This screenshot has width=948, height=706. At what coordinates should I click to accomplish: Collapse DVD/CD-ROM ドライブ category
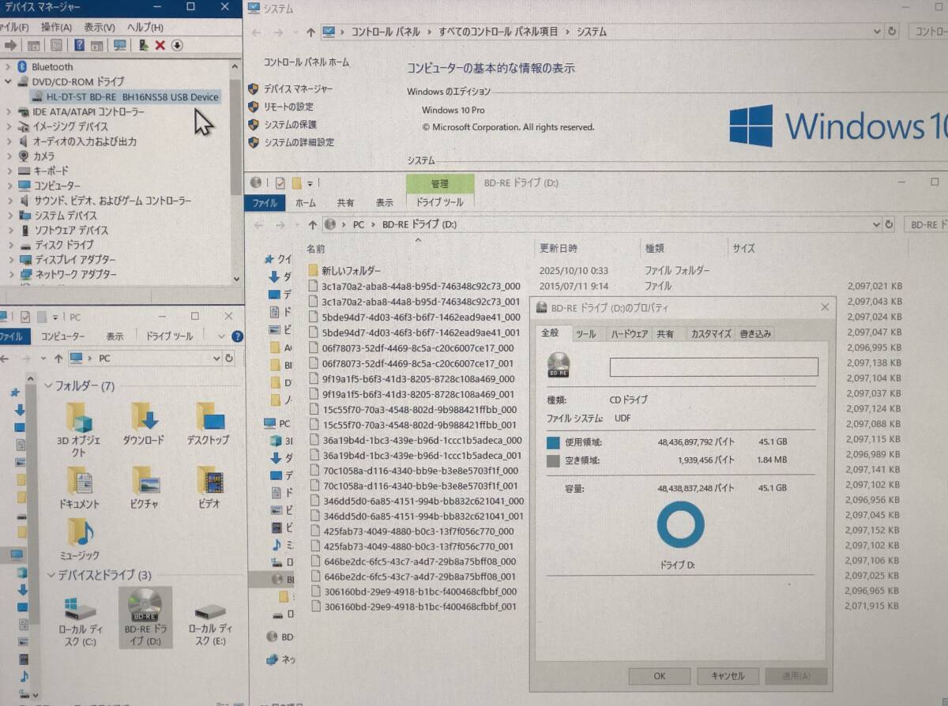click(9, 81)
